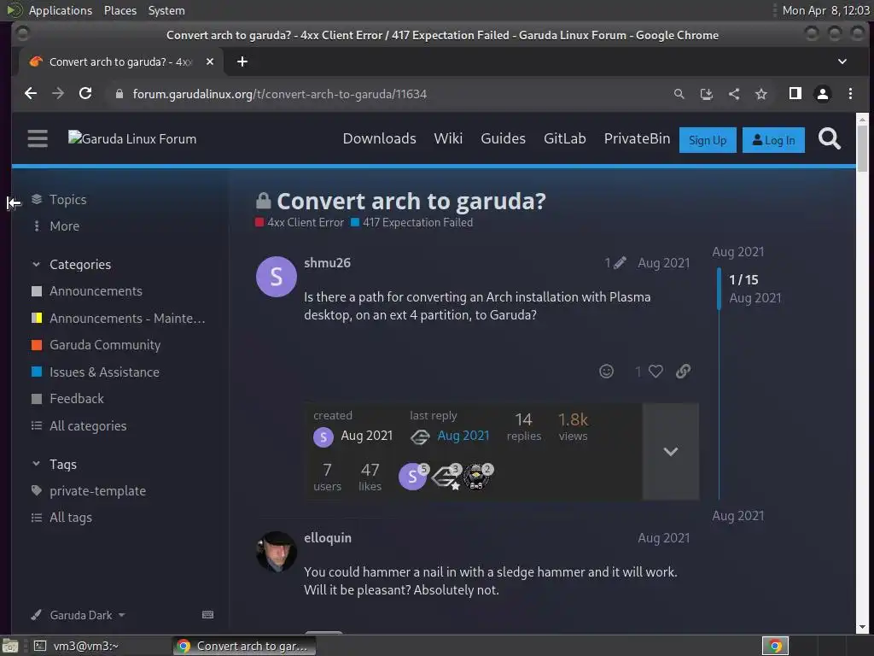View All tags

point(61,518)
